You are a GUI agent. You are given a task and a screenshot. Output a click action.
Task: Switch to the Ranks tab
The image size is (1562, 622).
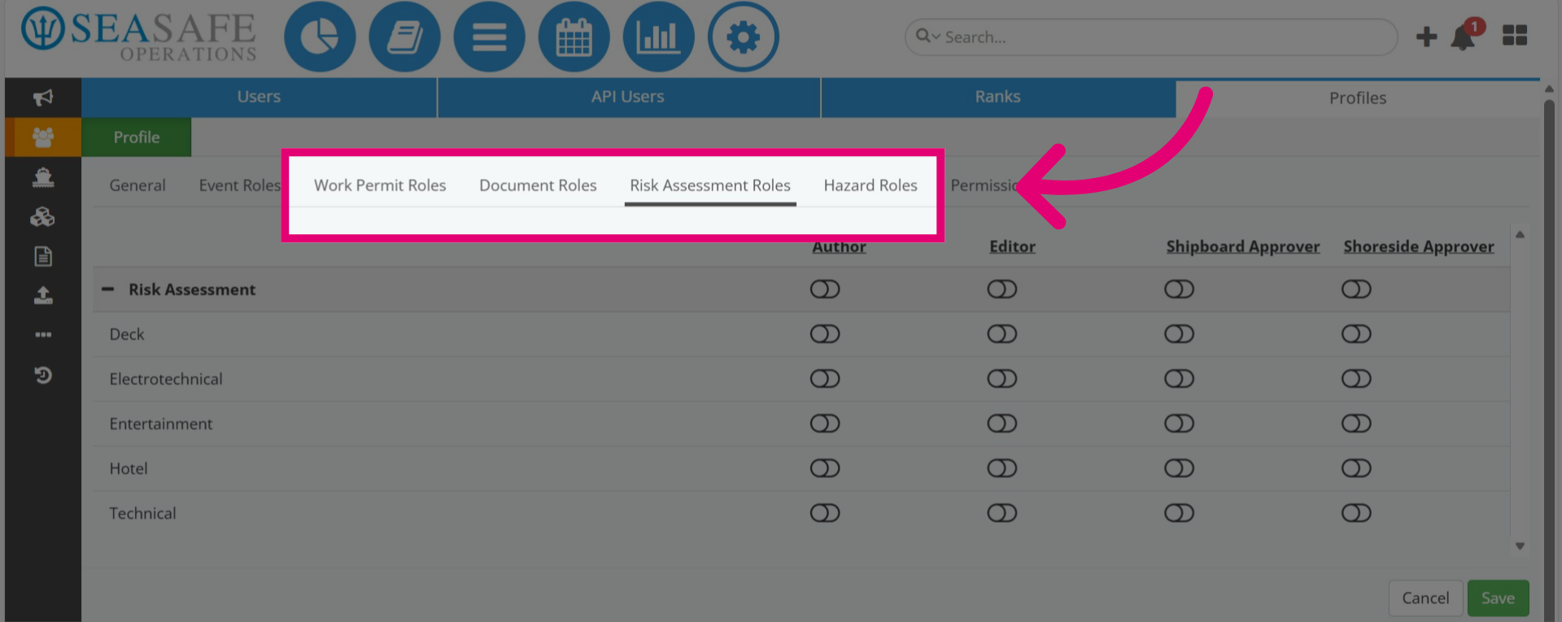click(997, 97)
